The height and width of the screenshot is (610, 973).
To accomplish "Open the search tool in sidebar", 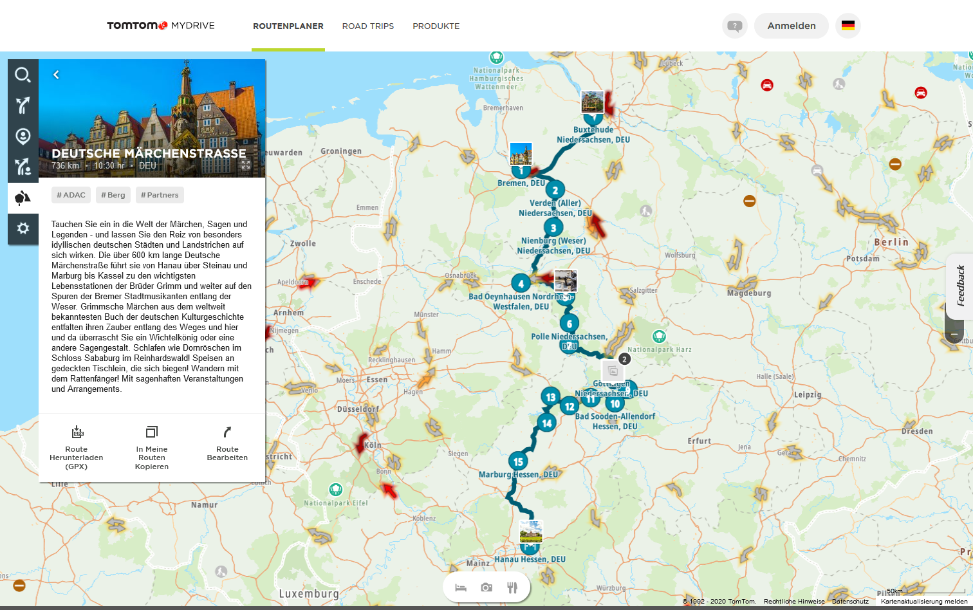I will tap(23, 75).
